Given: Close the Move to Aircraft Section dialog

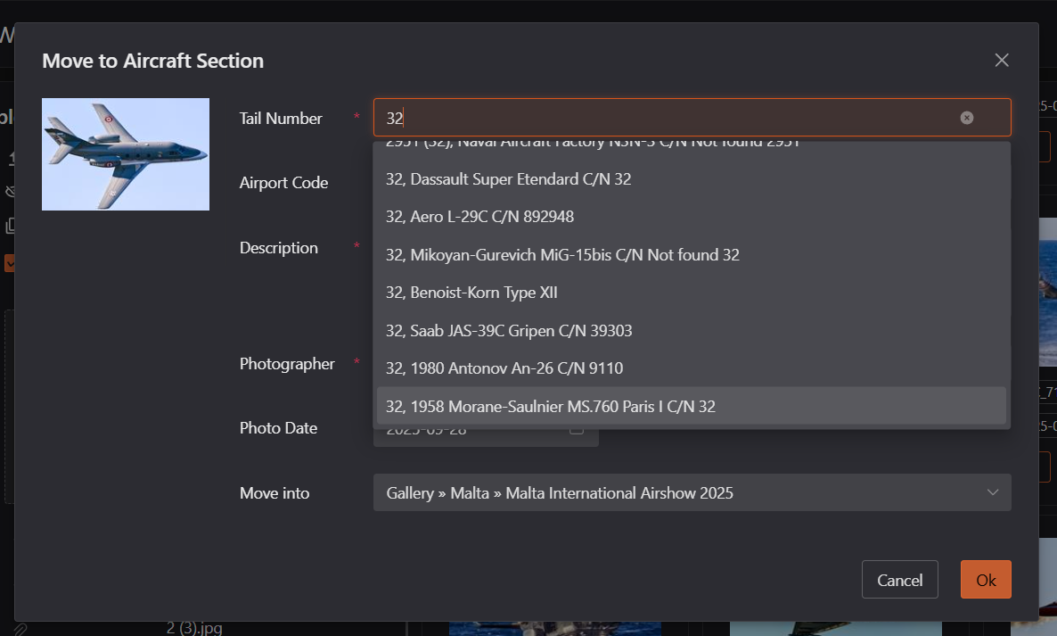Looking at the screenshot, I should tap(1002, 60).
